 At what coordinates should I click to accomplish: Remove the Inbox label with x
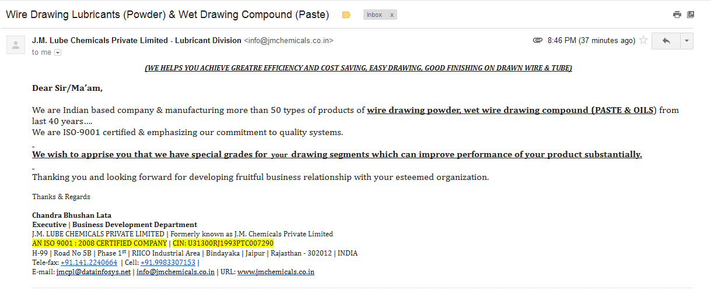[x=391, y=15]
